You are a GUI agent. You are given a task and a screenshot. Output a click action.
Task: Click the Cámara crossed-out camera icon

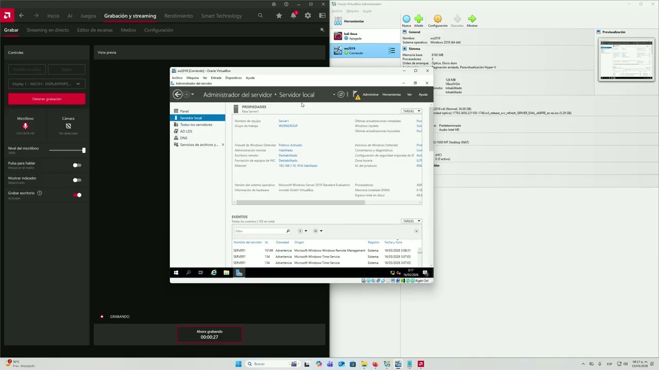click(68, 126)
